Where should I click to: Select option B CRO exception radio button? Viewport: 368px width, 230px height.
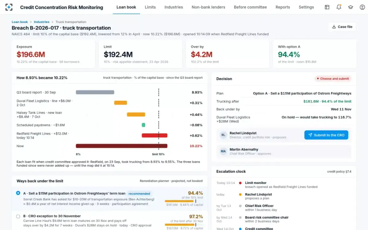18,216
